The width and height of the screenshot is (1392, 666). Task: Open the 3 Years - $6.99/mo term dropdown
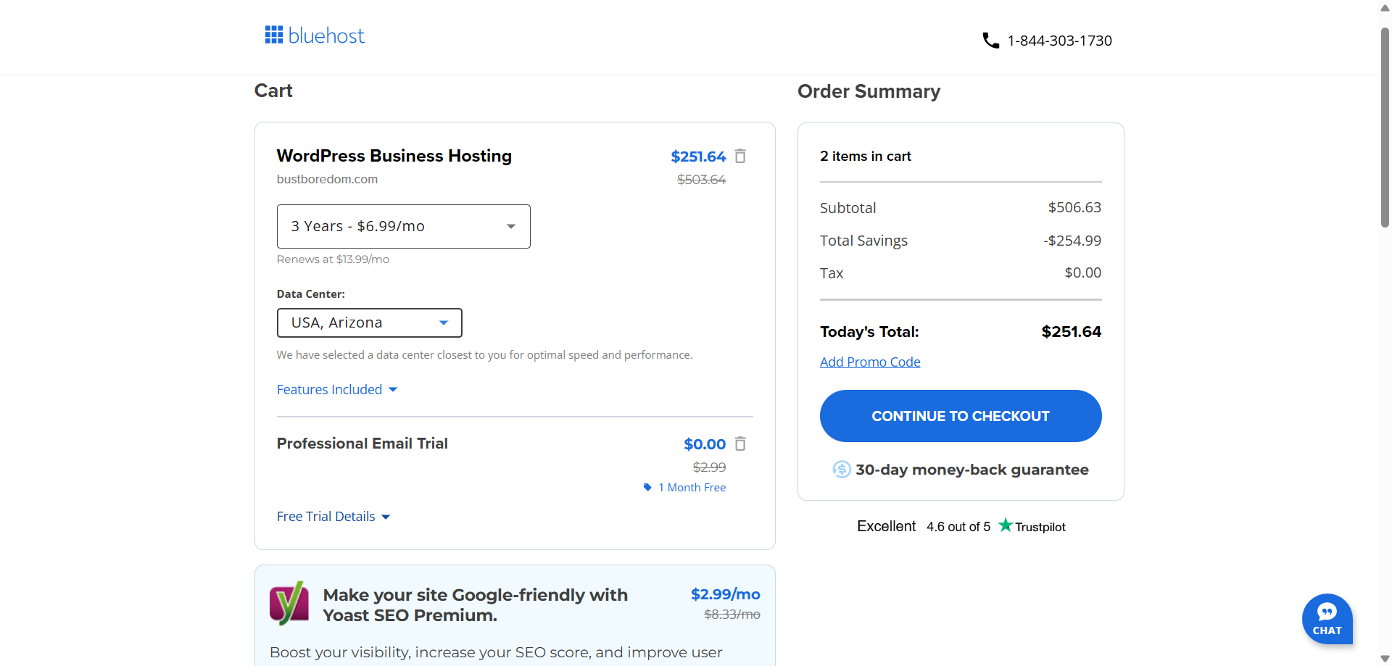coord(403,226)
